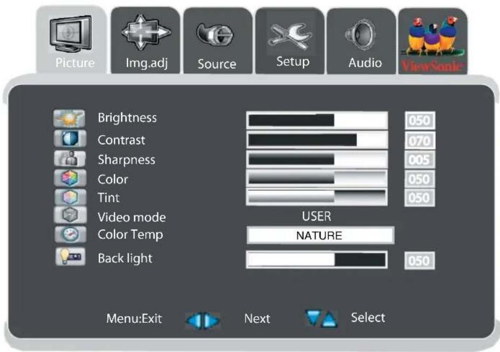Screen dimensions: 500x352
Task: Choose the Color hexagon icon
Action: click(x=70, y=178)
